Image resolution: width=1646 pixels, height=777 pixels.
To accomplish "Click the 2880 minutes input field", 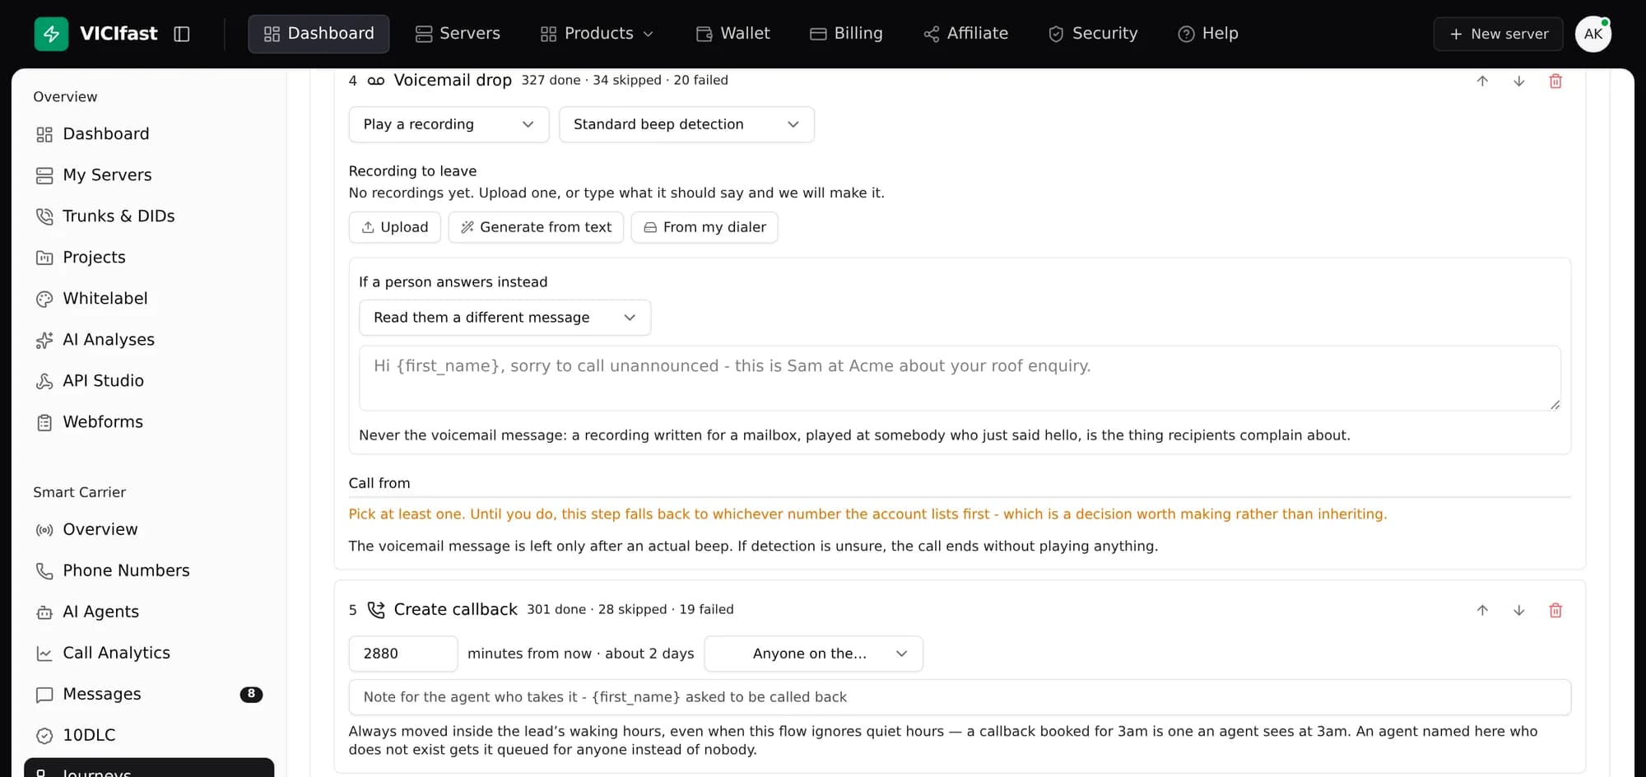I will (x=403, y=654).
